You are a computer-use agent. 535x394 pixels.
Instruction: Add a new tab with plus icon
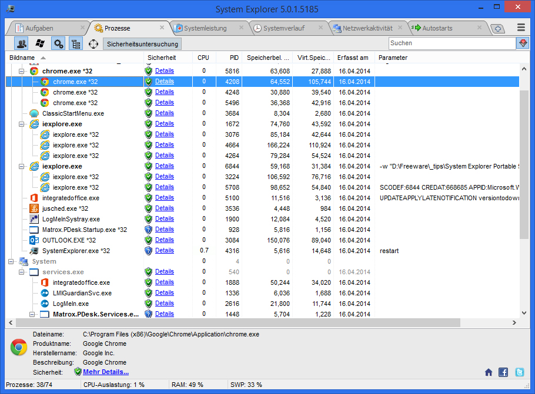498,29
